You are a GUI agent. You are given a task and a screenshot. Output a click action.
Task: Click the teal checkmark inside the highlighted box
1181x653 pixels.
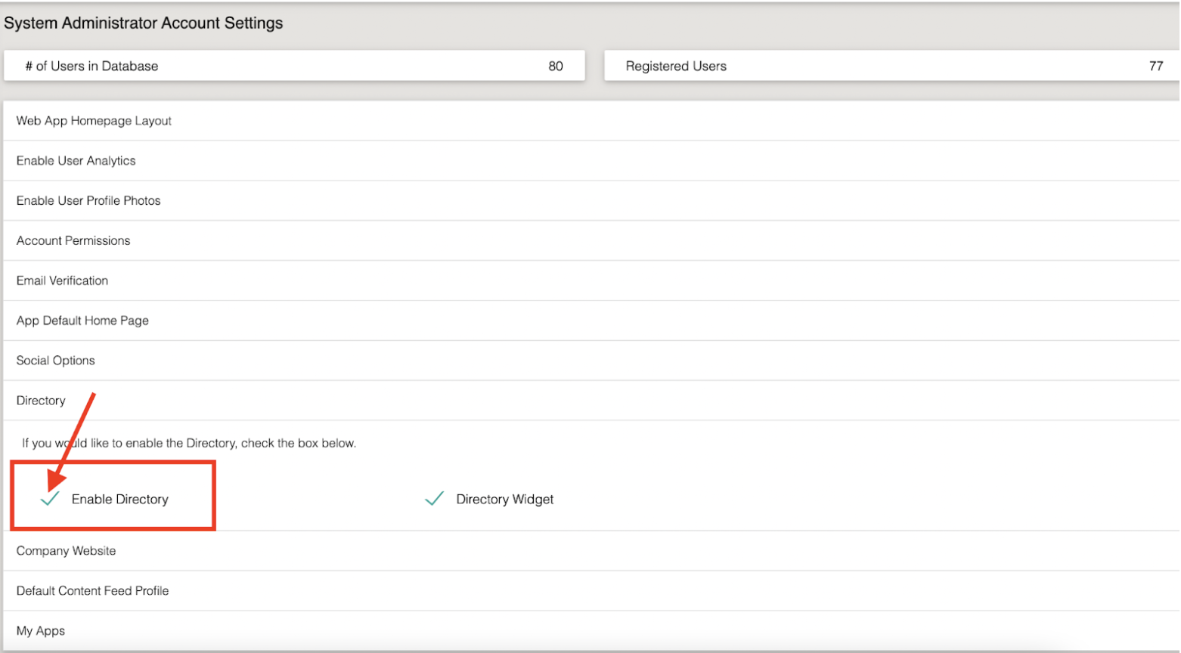coord(48,498)
